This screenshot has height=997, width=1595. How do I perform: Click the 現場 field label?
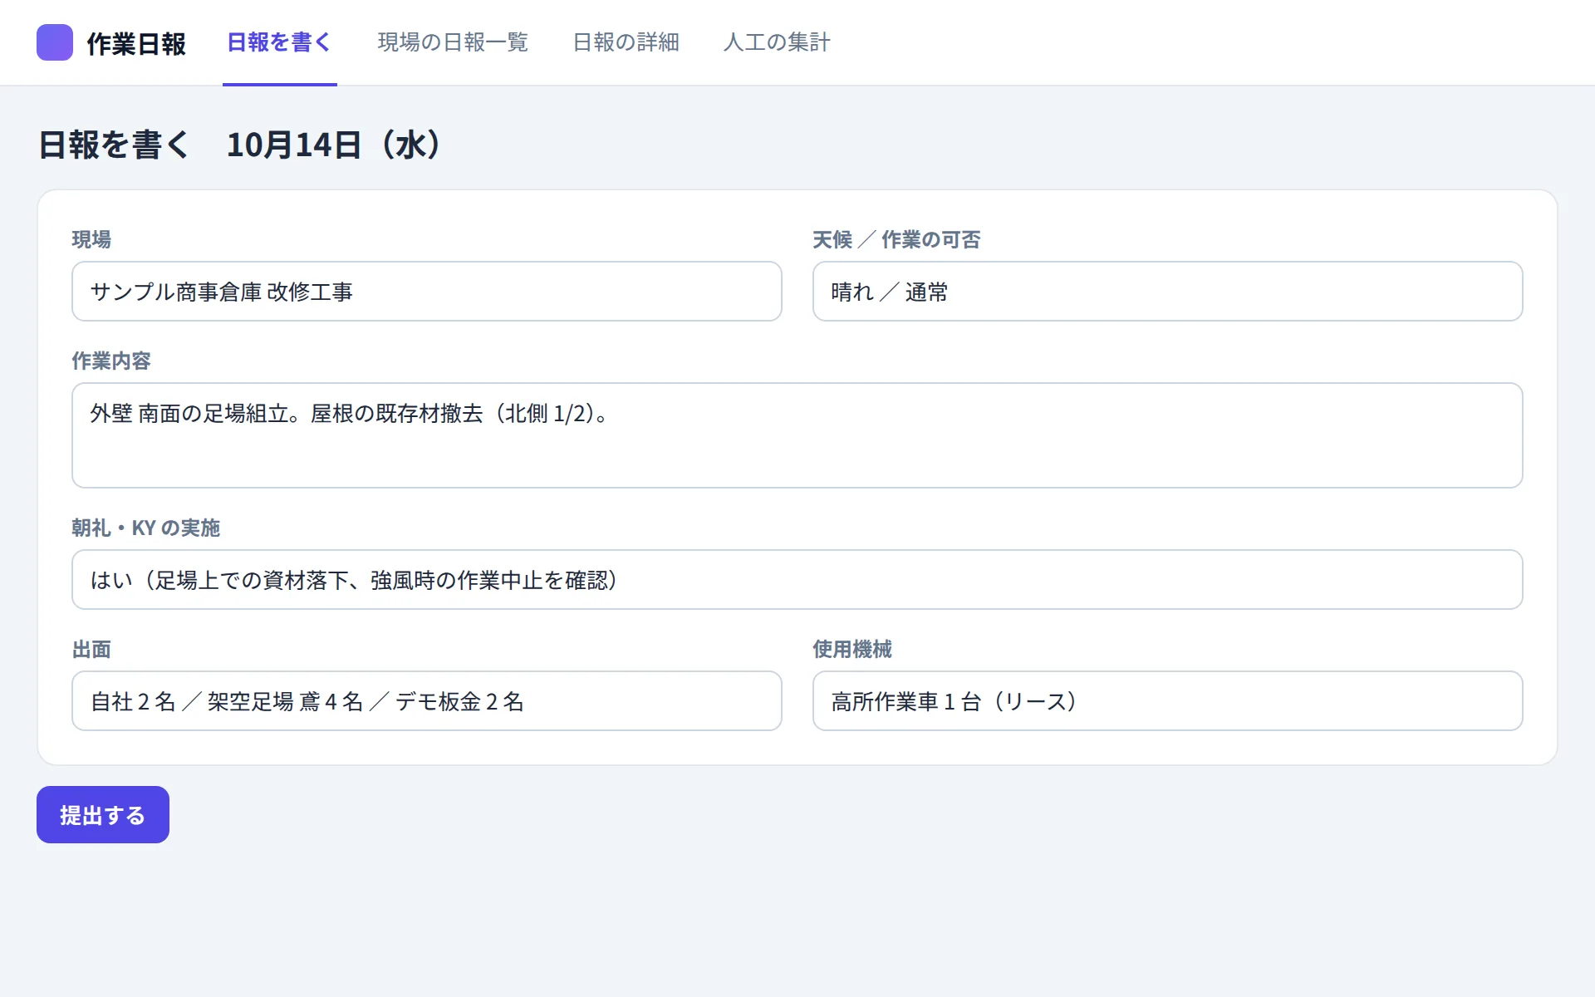click(x=91, y=239)
